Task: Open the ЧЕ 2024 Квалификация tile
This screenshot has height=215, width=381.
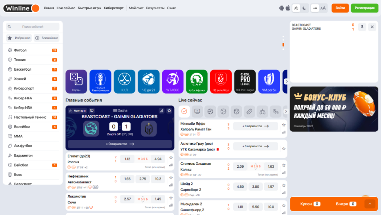Action: [x=100, y=81]
